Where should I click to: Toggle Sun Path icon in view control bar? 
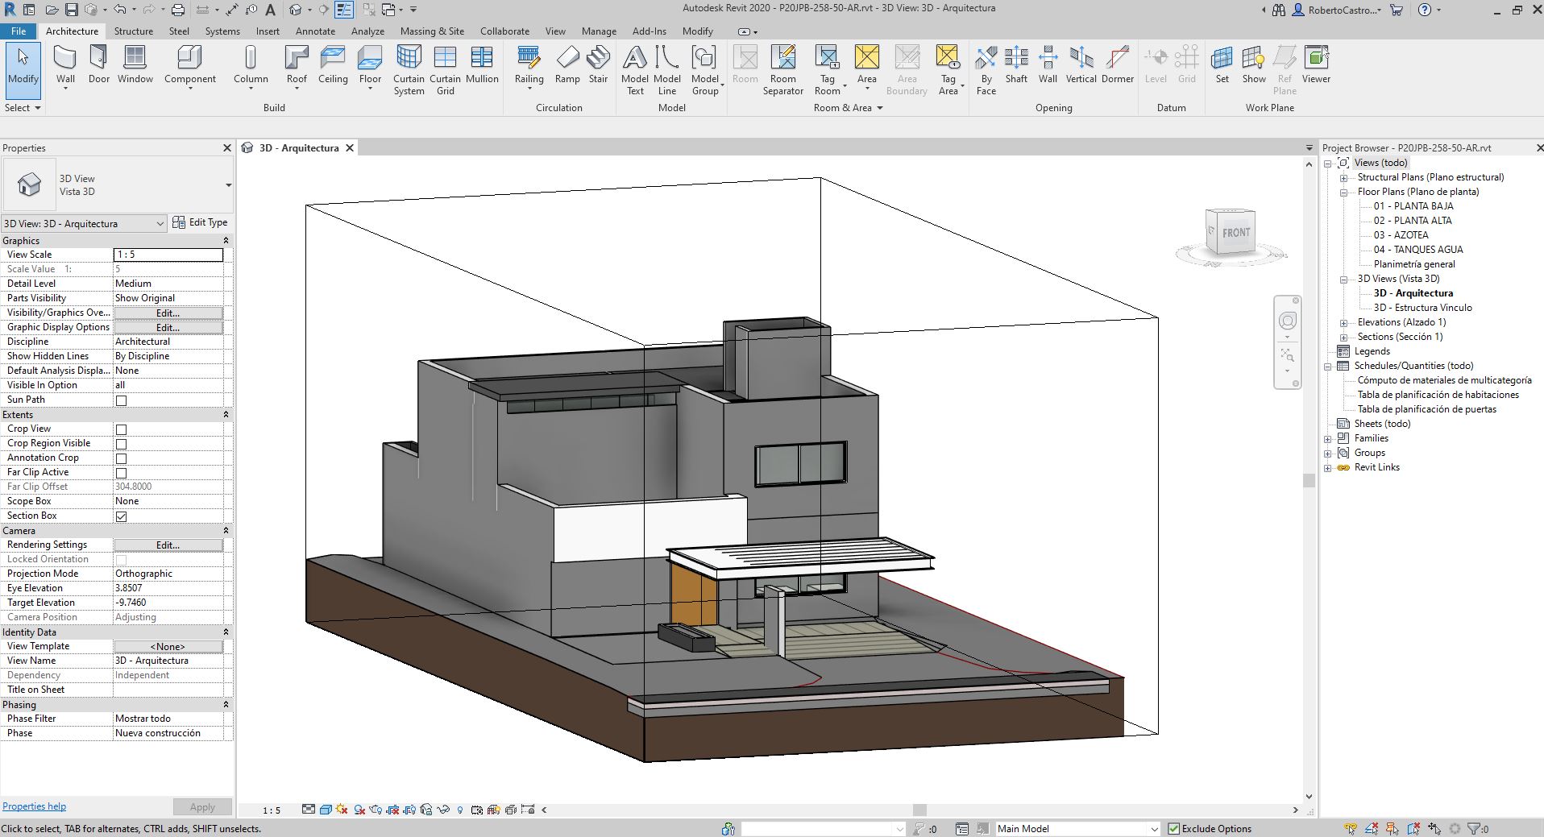click(x=342, y=810)
